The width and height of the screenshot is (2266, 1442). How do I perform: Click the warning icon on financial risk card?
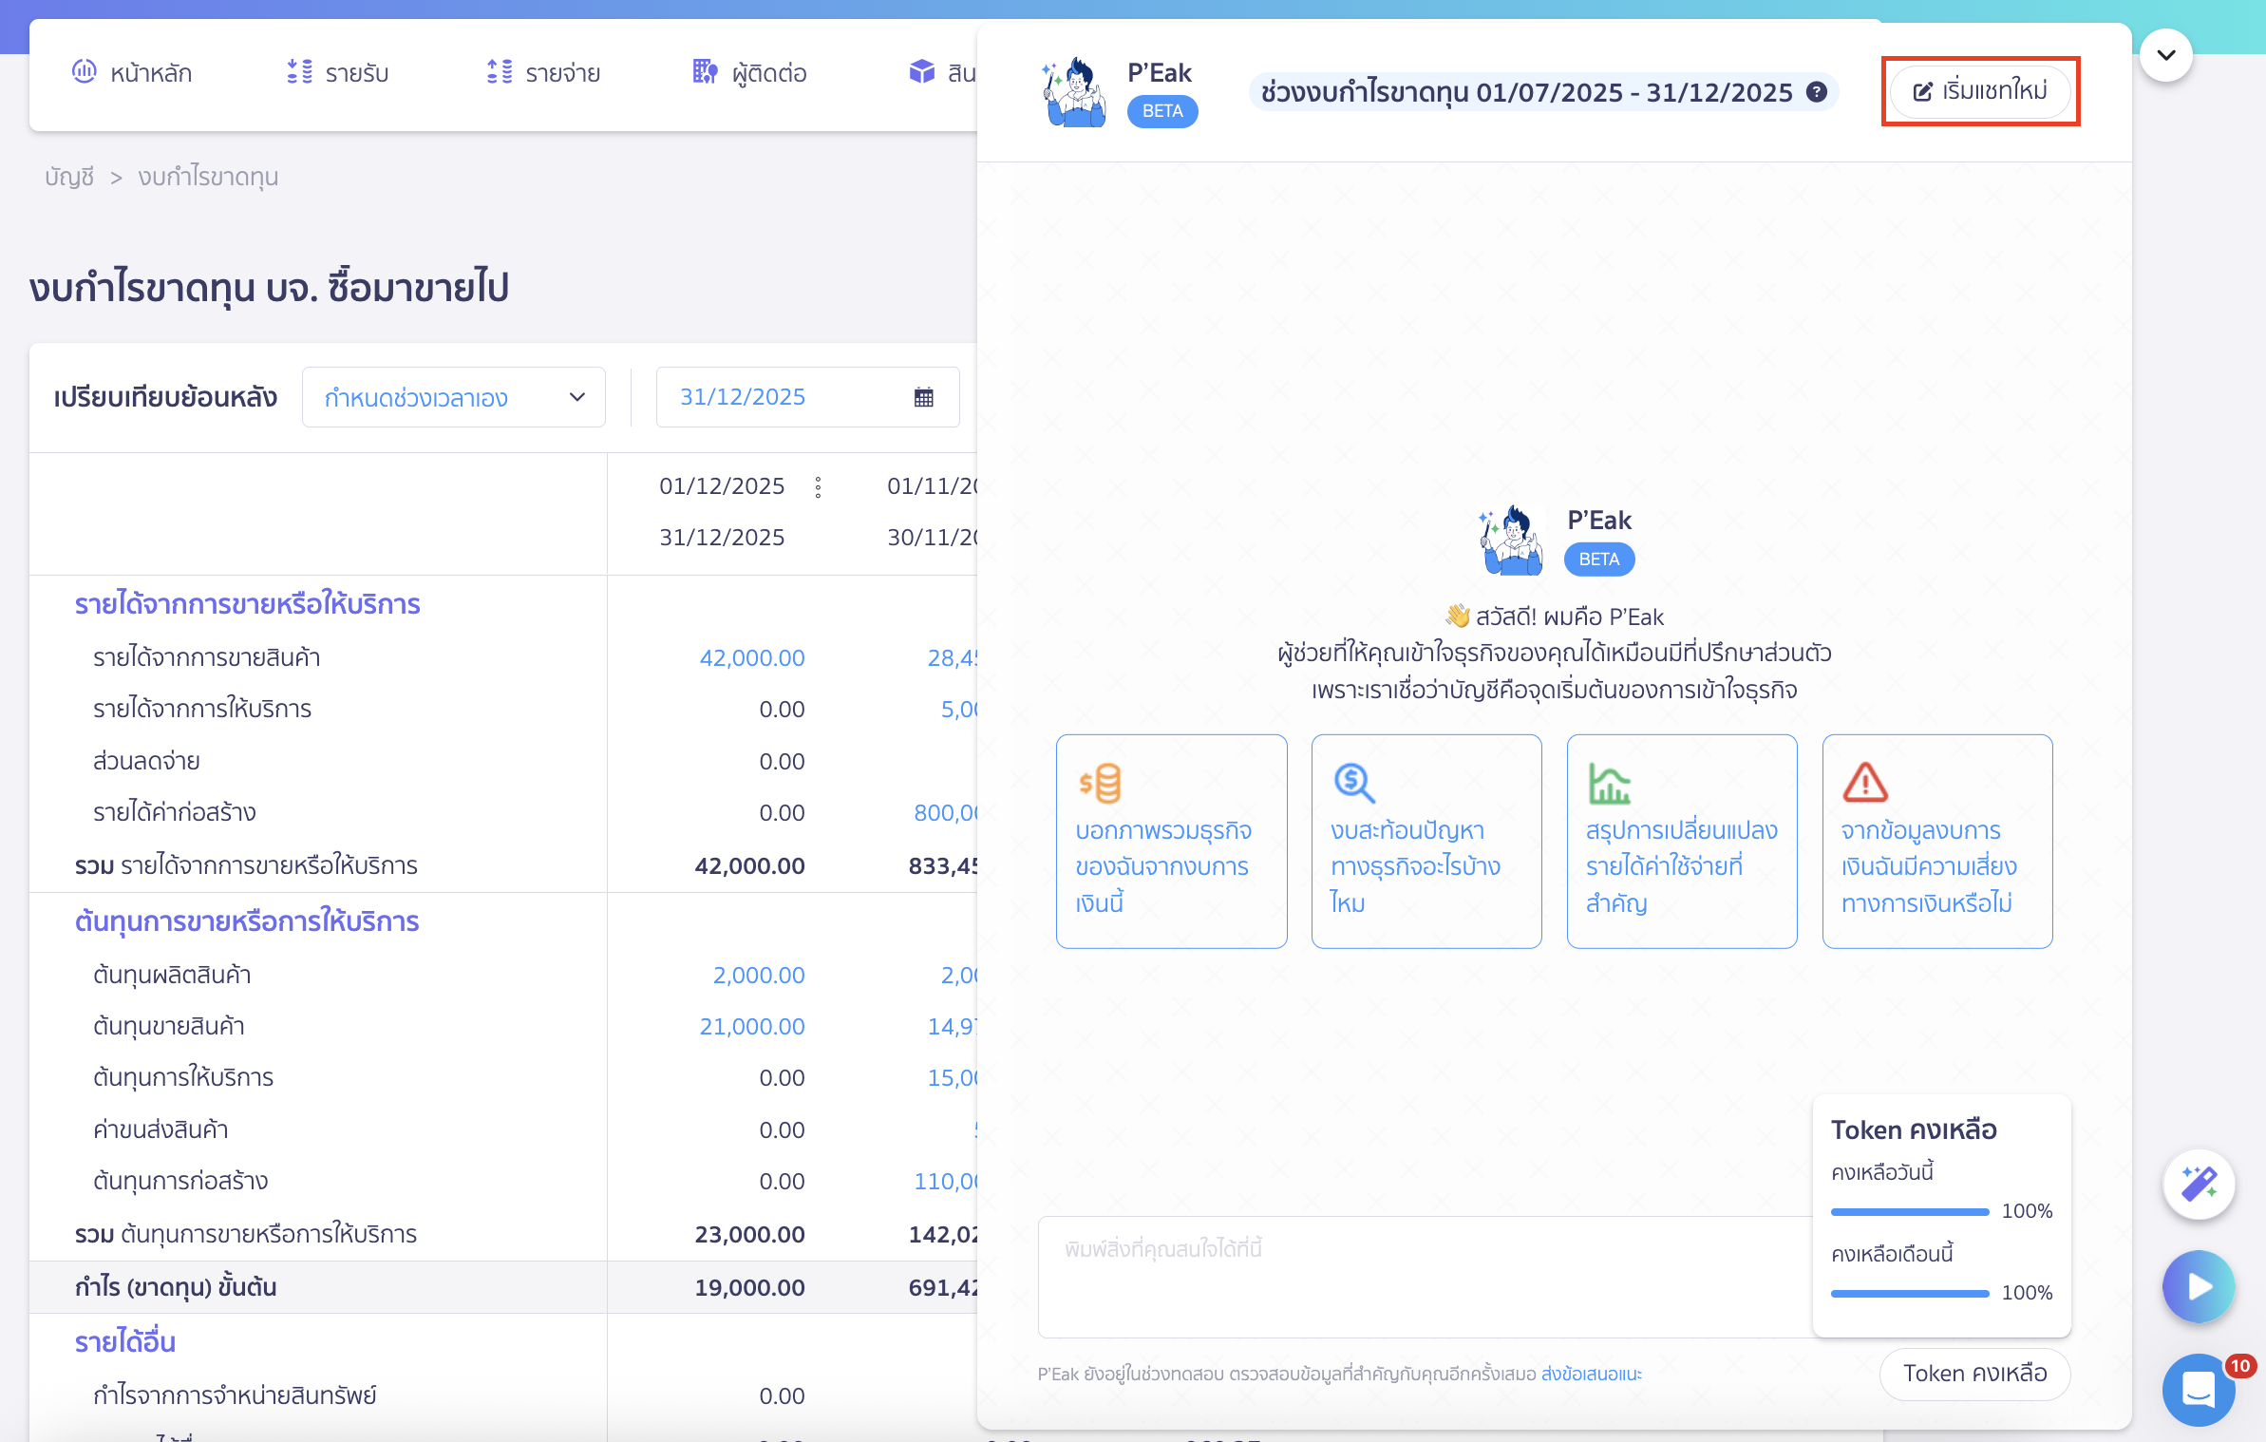(x=1864, y=783)
